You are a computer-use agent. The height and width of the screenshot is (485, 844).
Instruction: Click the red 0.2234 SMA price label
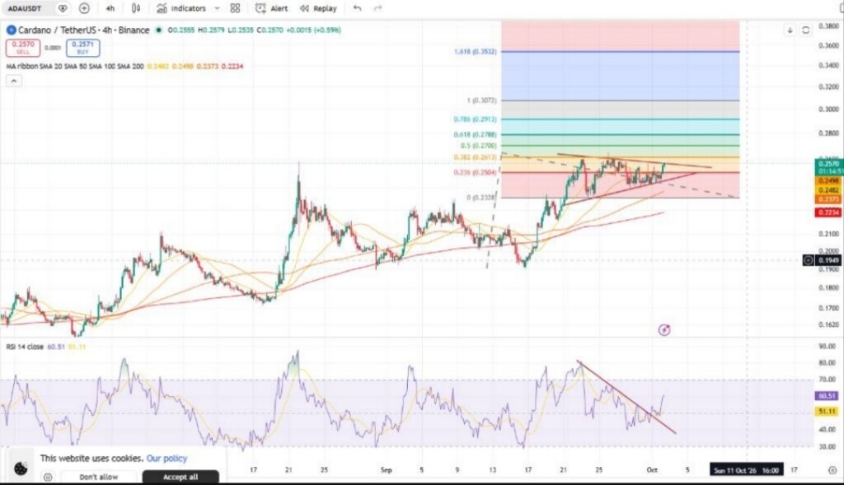(828, 212)
